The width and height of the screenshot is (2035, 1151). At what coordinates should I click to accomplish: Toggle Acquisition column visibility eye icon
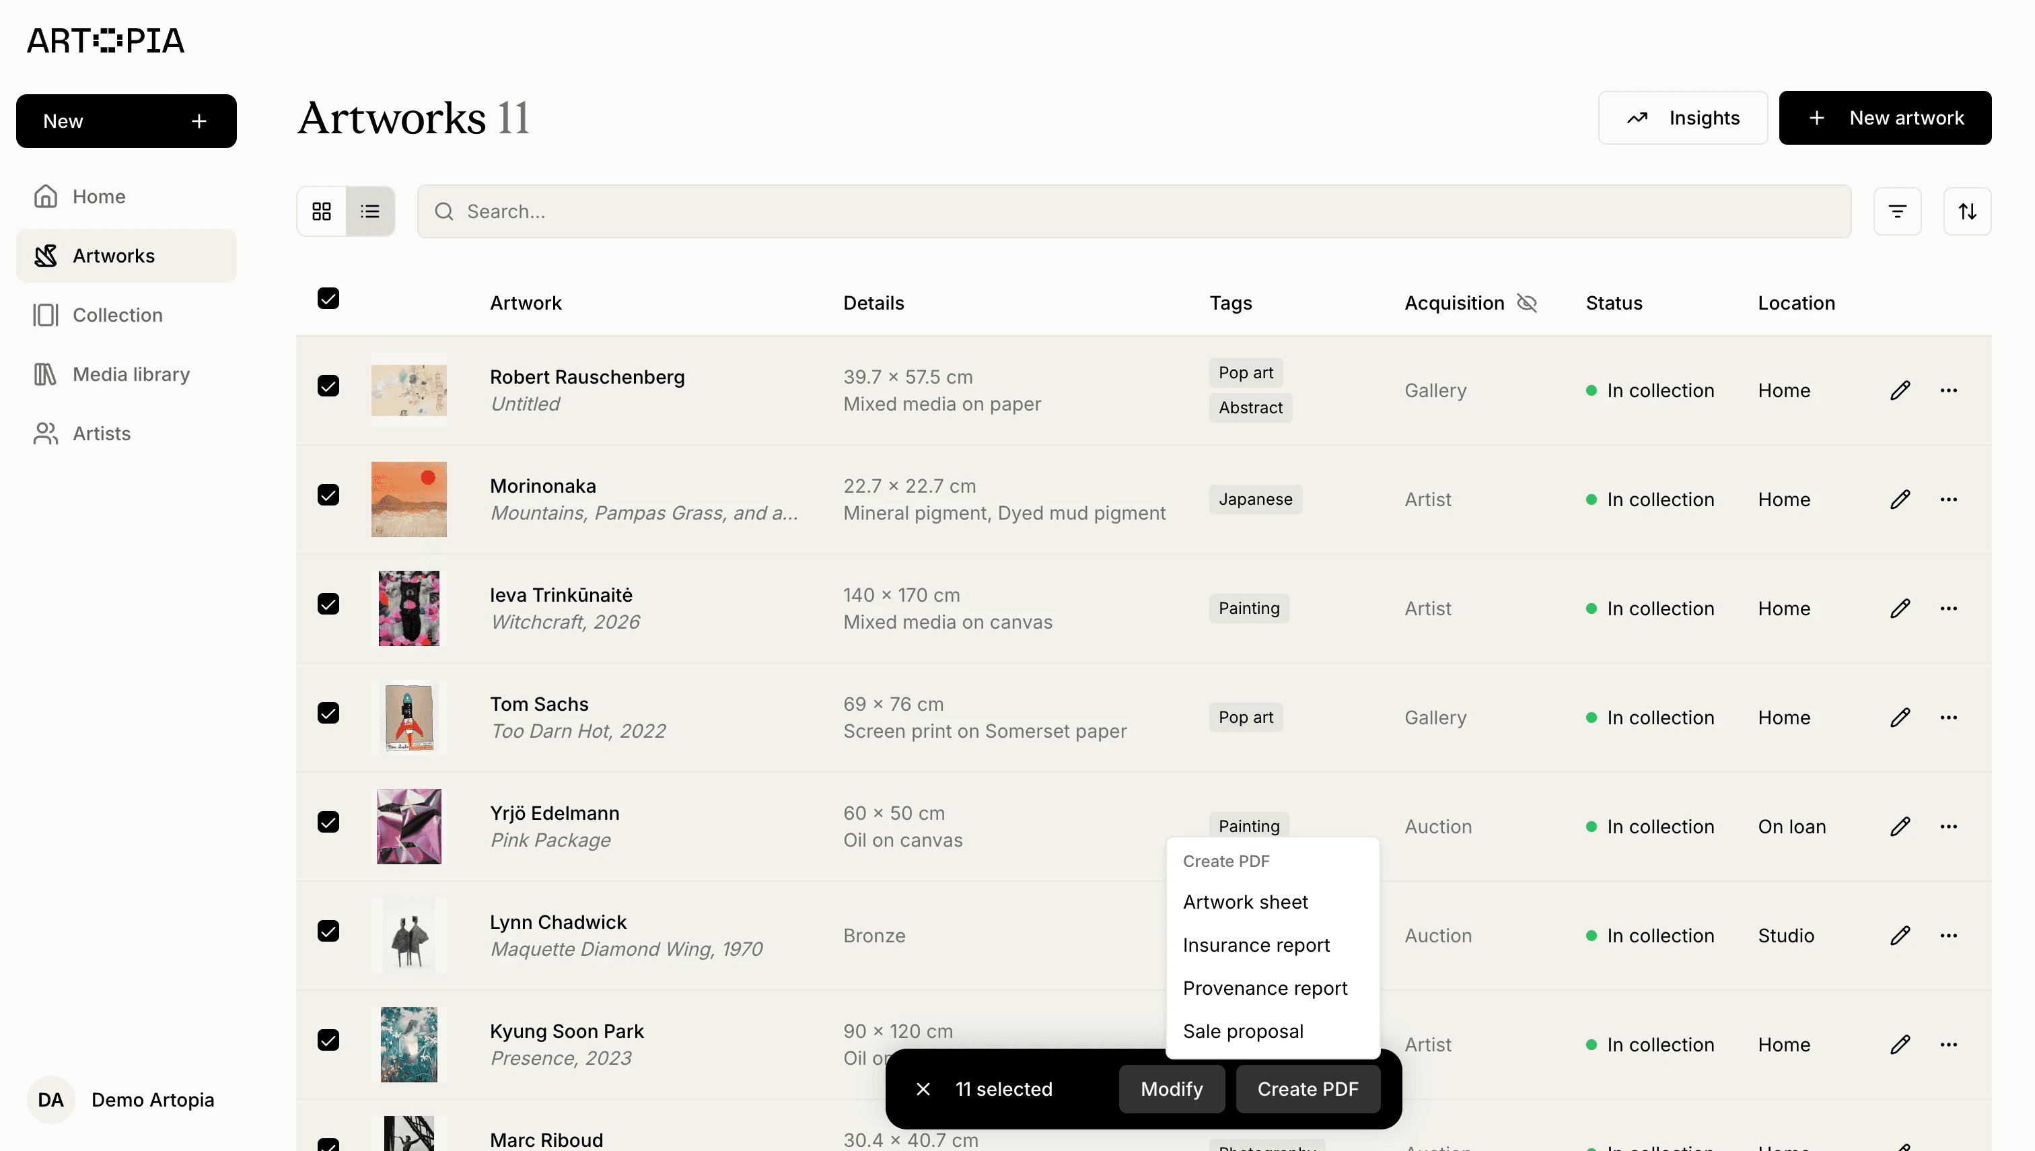pos(1527,303)
